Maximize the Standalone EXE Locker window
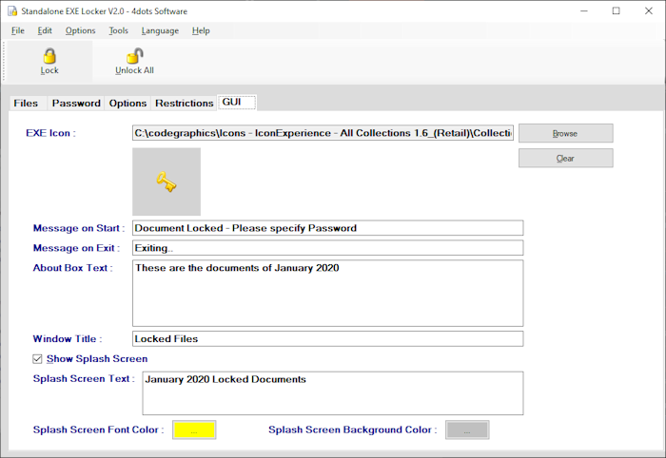Viewport: 666px width, 458px height. pyautogui.click(x=616, y=11)
